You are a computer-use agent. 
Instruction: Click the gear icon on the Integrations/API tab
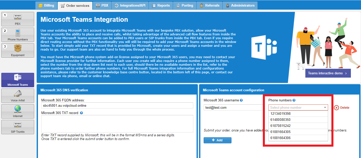point(117,5)
